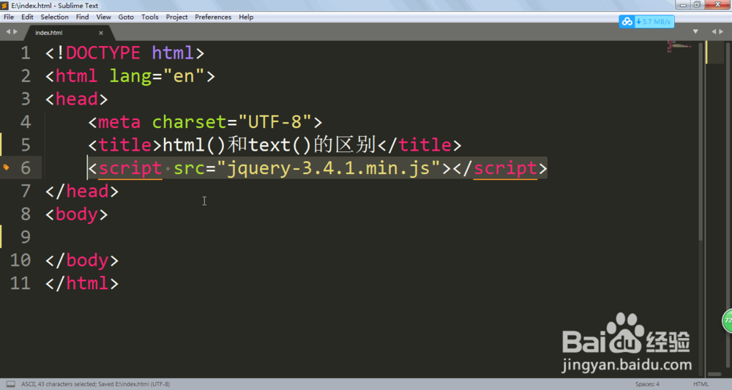This screenshot has width=732, height=390.
Task: Open the Edit menu
Action: [x=27, y=17]
